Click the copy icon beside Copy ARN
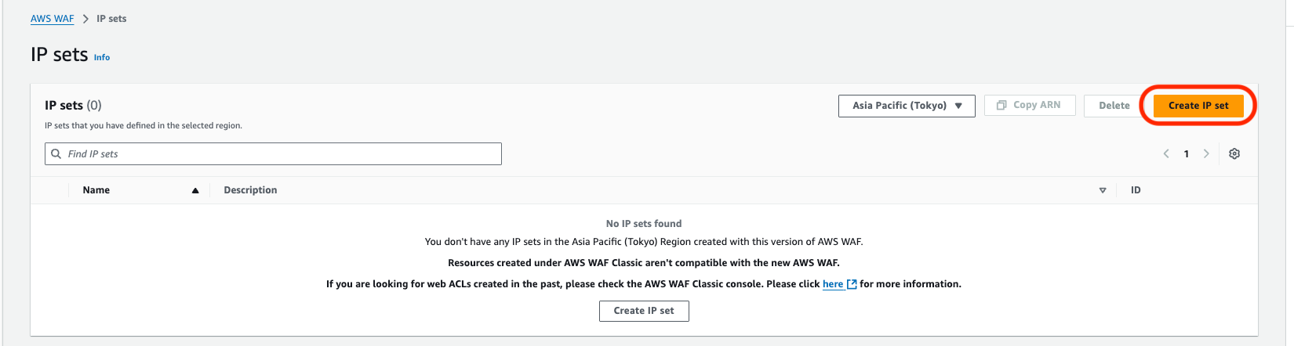 pyautogui.click(x=1001, y=105)
